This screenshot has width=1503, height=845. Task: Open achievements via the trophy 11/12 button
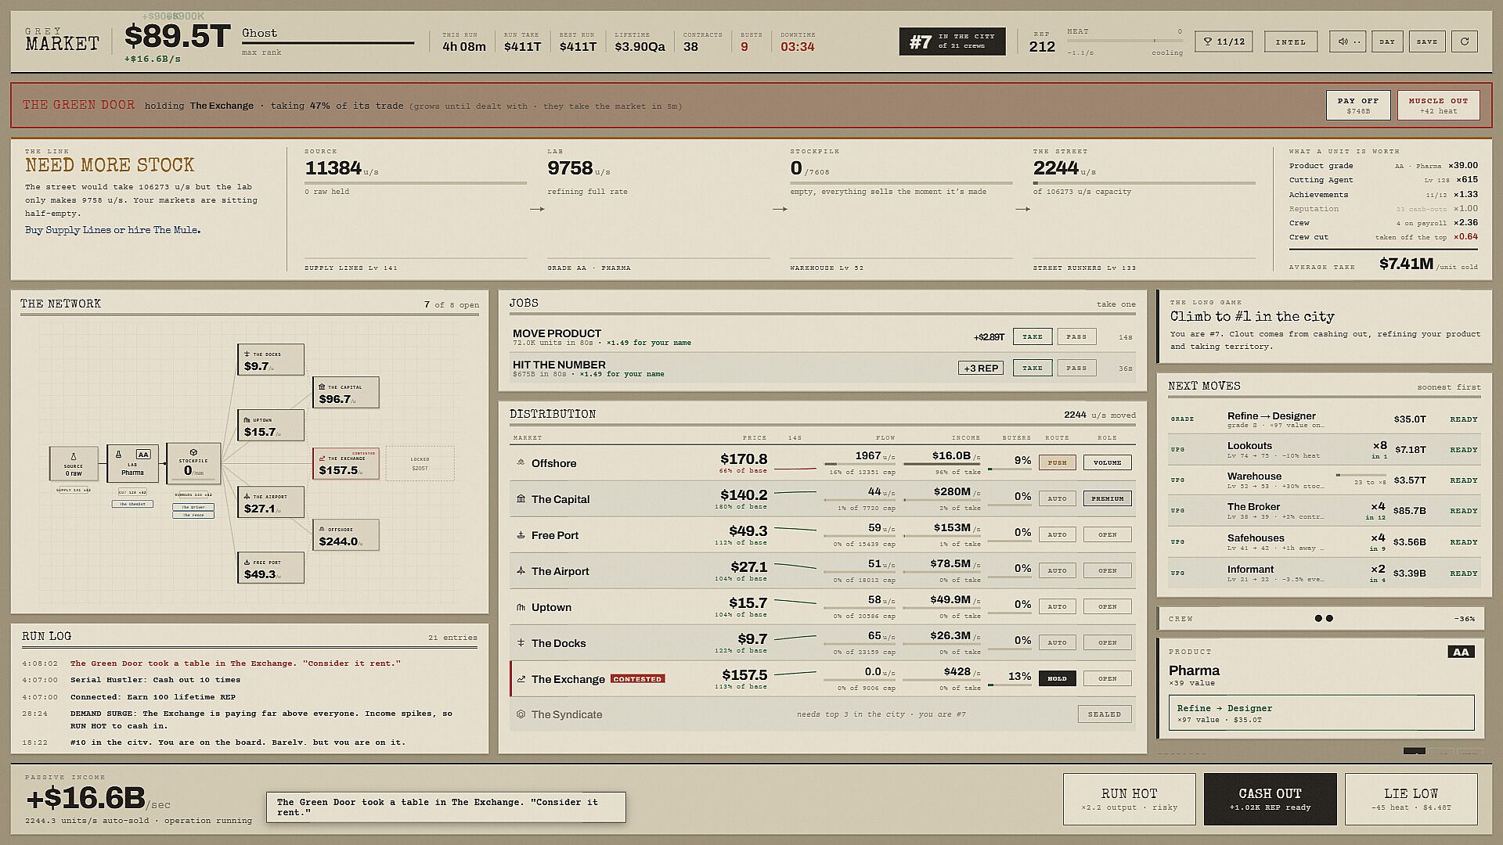[x=1224, y=41]
